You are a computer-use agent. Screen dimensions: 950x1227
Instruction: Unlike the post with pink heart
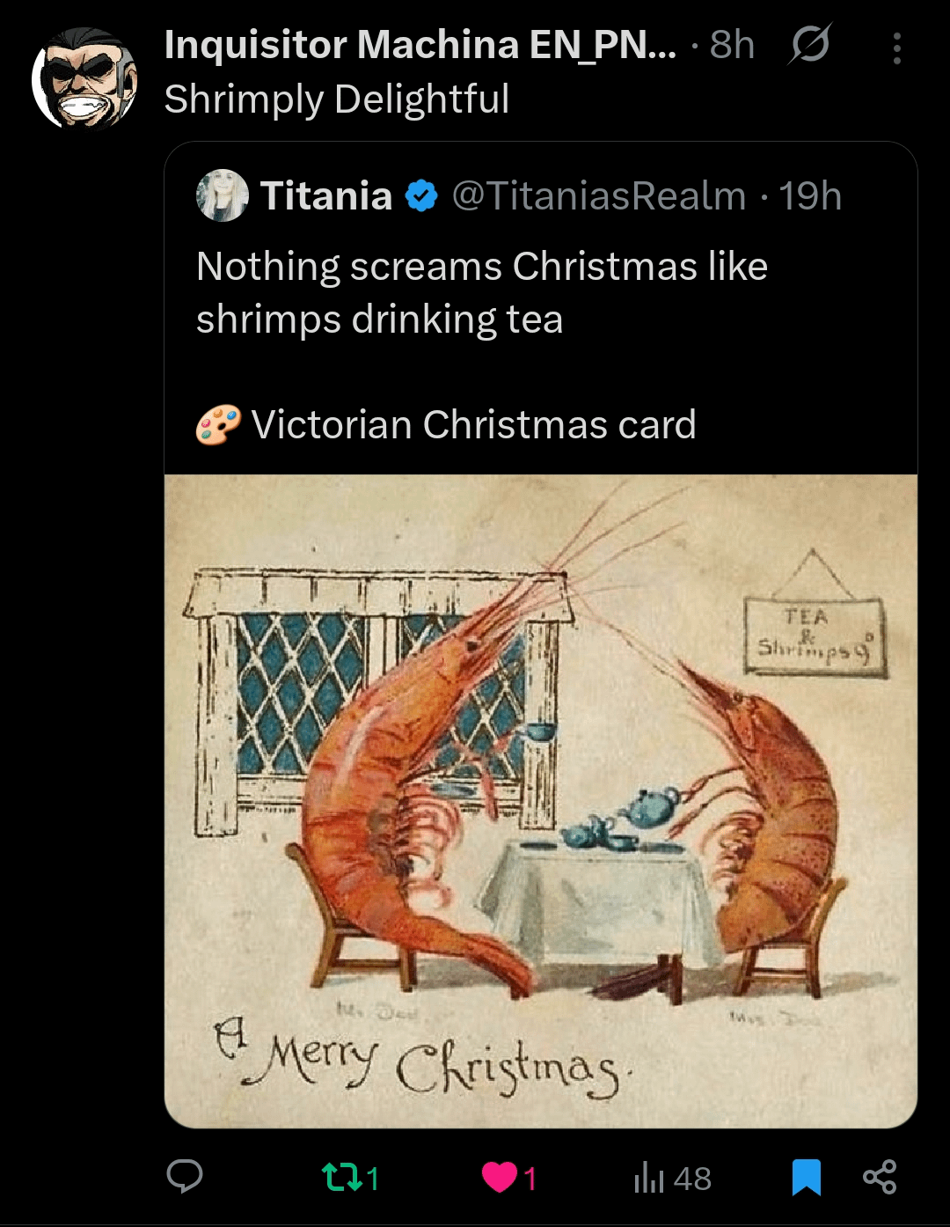point(500,1178)
